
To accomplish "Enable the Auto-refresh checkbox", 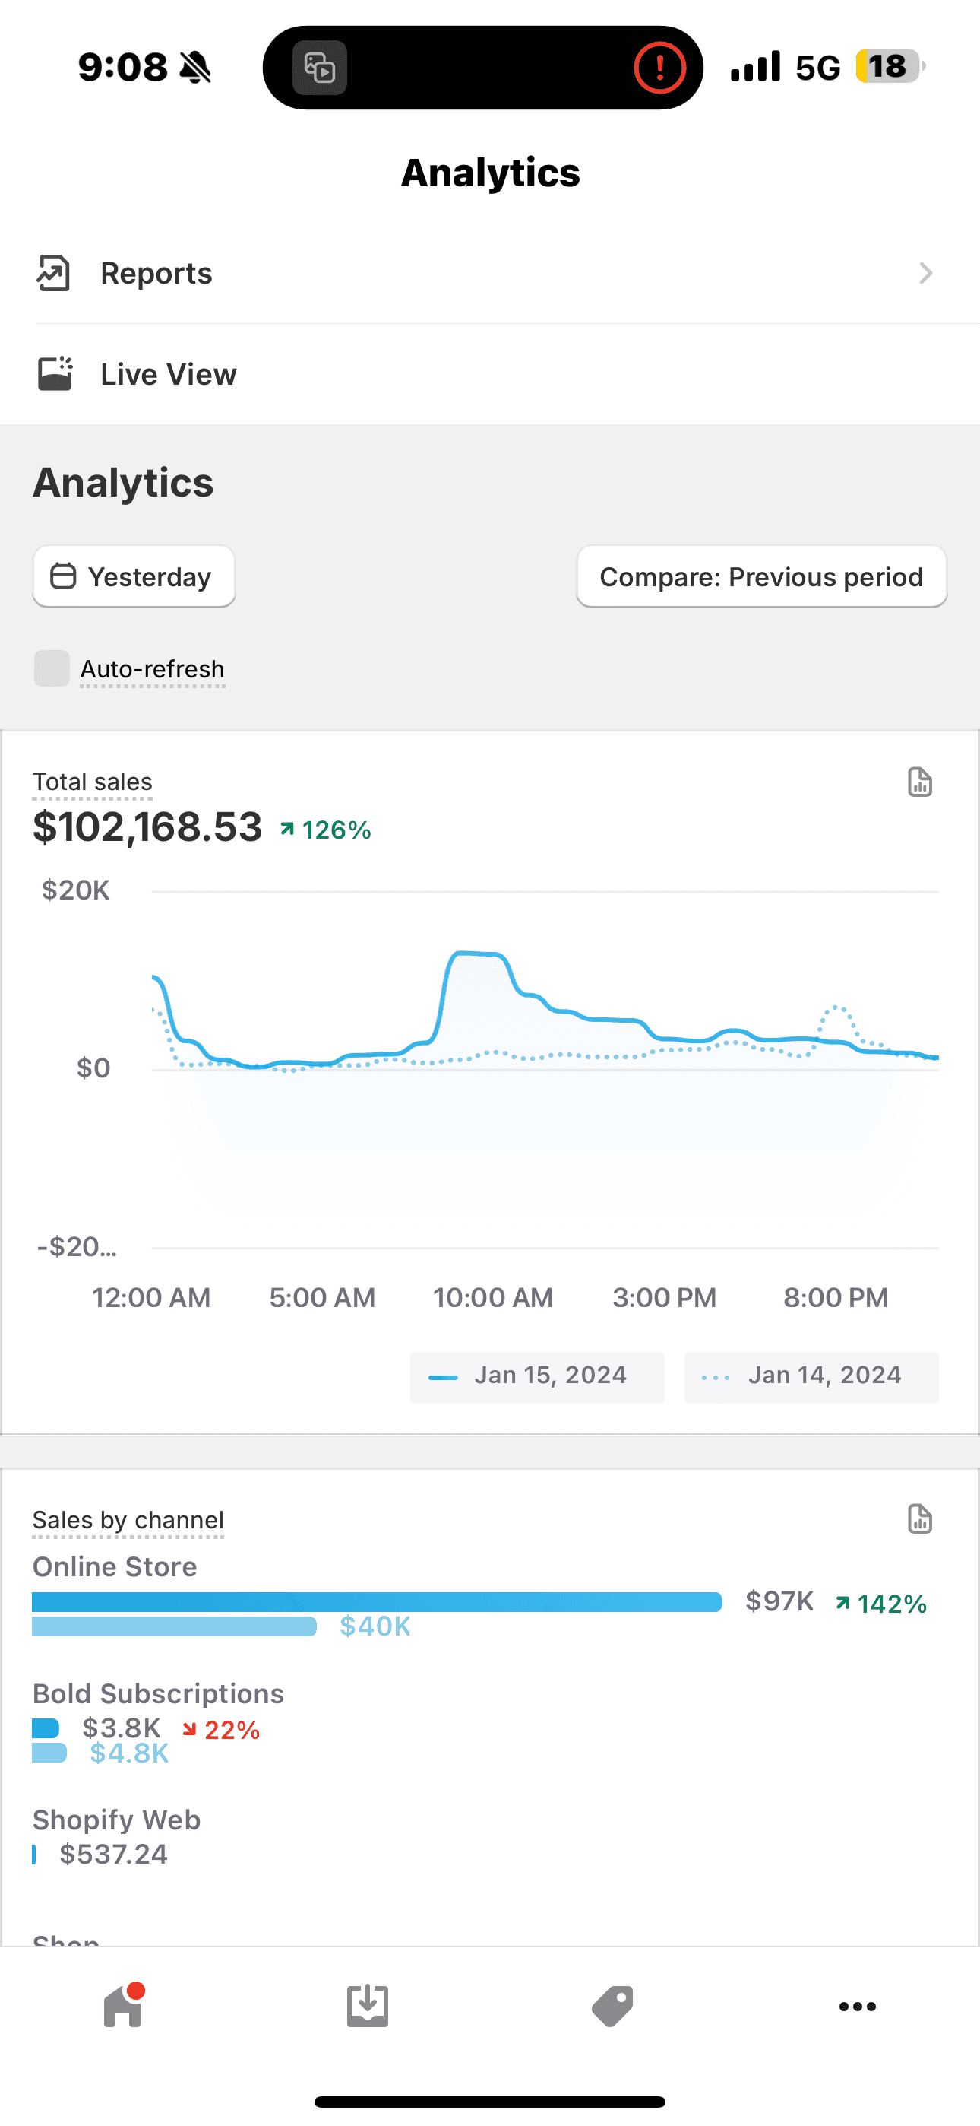I will coord(52,668).
